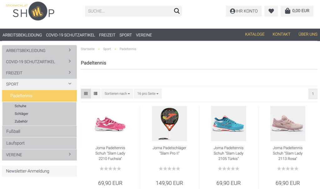This screenshot has height=189, width=320.
Task: Open Slam Lady 2113 Rosa product title
Action: coord(288,153)
